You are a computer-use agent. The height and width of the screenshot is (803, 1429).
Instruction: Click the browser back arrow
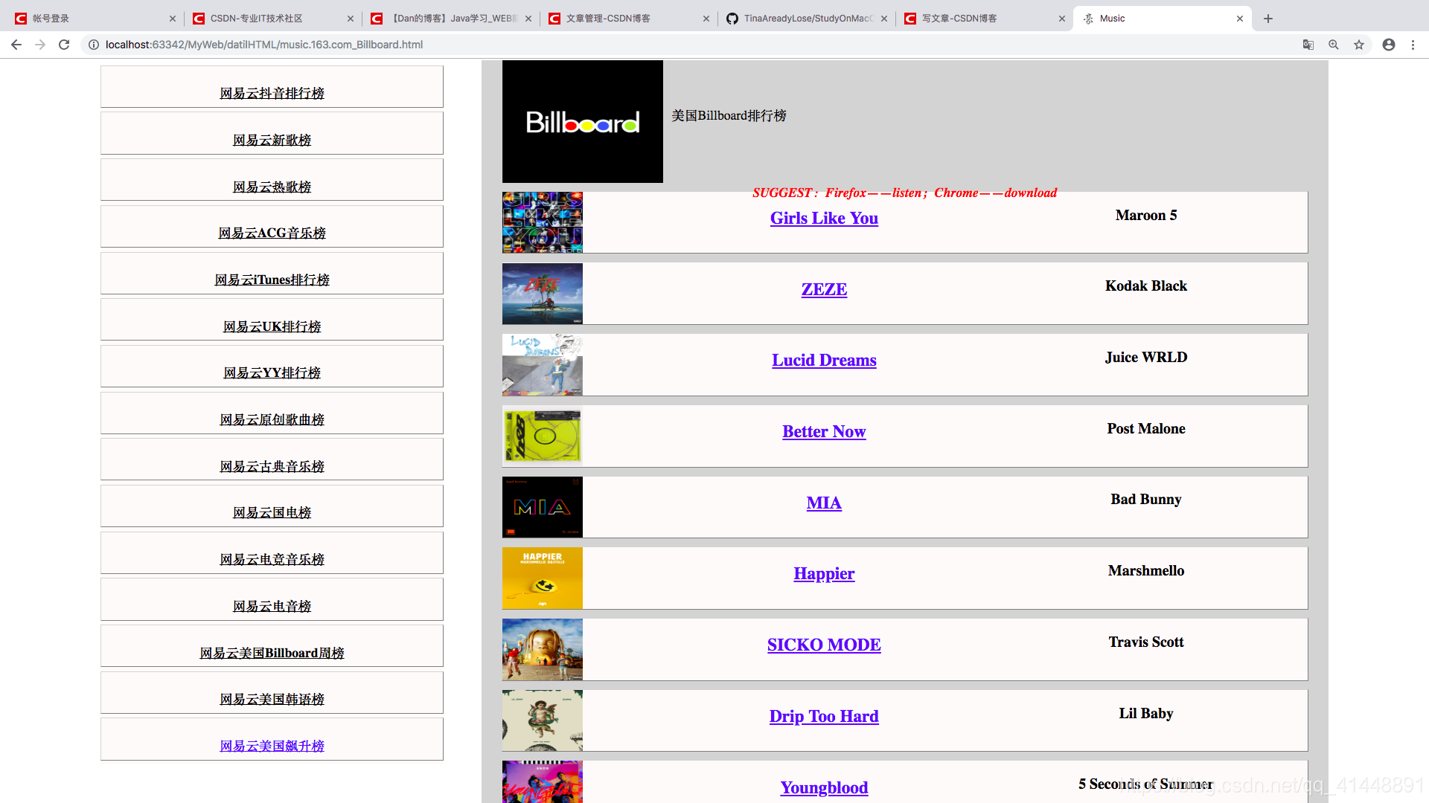(x=16, y=45)
